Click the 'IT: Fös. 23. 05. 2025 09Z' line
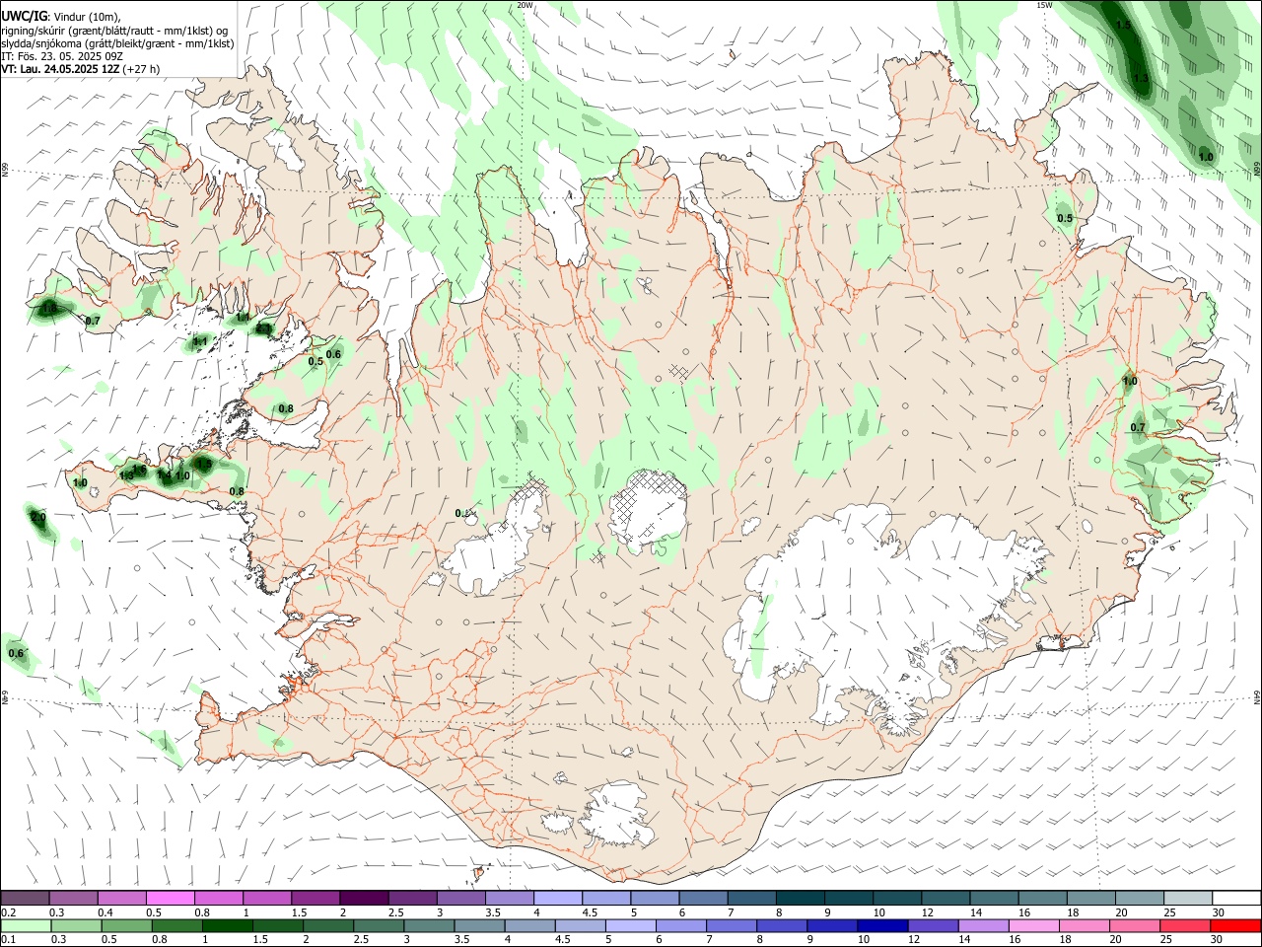Screen dimensions: 1262x947 [61, 56]
